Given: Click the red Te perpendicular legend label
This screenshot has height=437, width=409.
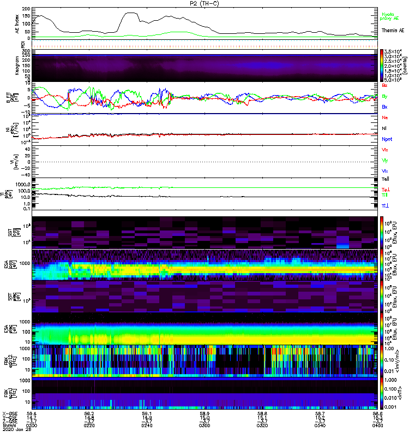Looking at the screenshot, I should 386,190.
